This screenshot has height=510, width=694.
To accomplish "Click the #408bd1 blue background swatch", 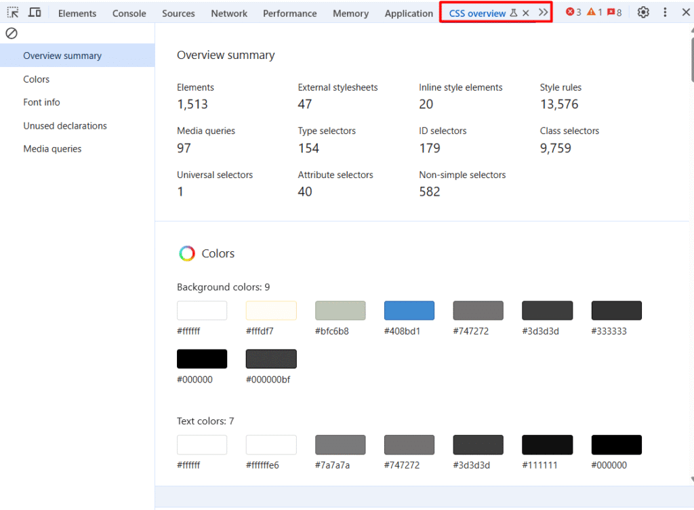I will (x=409, y=310).
